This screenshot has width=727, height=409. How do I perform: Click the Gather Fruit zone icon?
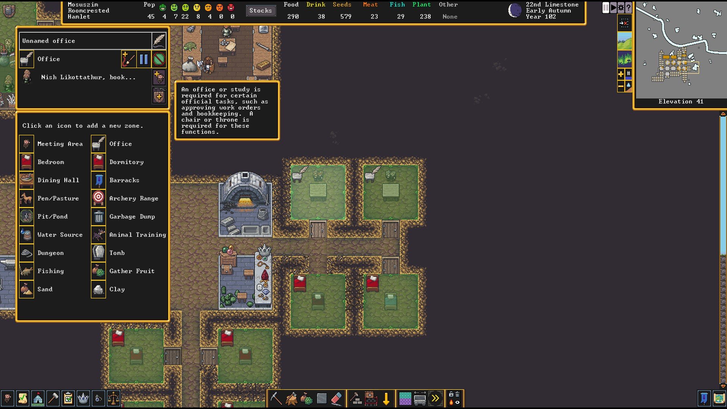tap(98, 271)
